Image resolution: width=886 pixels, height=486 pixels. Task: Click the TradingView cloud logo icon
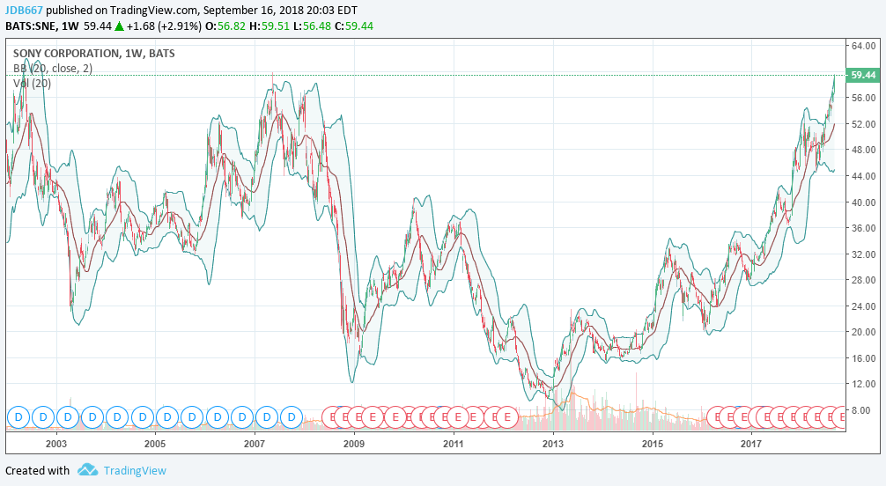pos(87,469)
